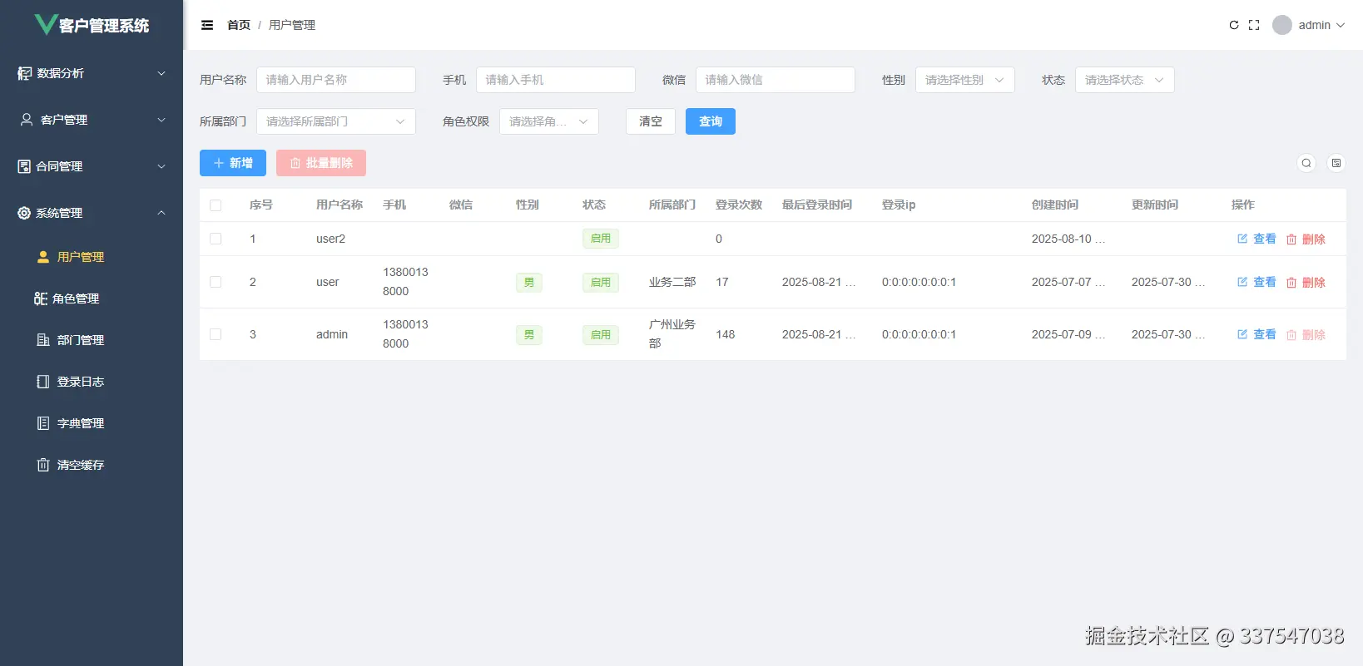Screen dimensions: 1363x666
Task: Click 查看 link for admin row
Action: coord(1265,334)
